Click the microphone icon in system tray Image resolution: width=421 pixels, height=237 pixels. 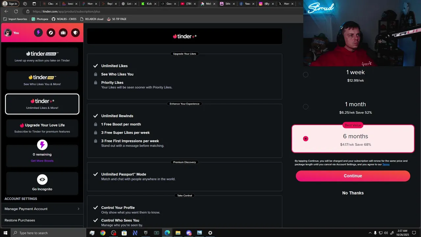pyautogui.click(x=375, y=233)
